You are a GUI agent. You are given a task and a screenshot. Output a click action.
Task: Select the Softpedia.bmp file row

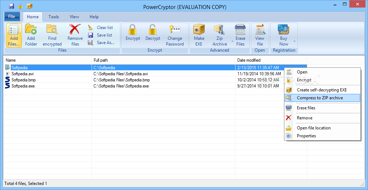click(x=155, y=80)
